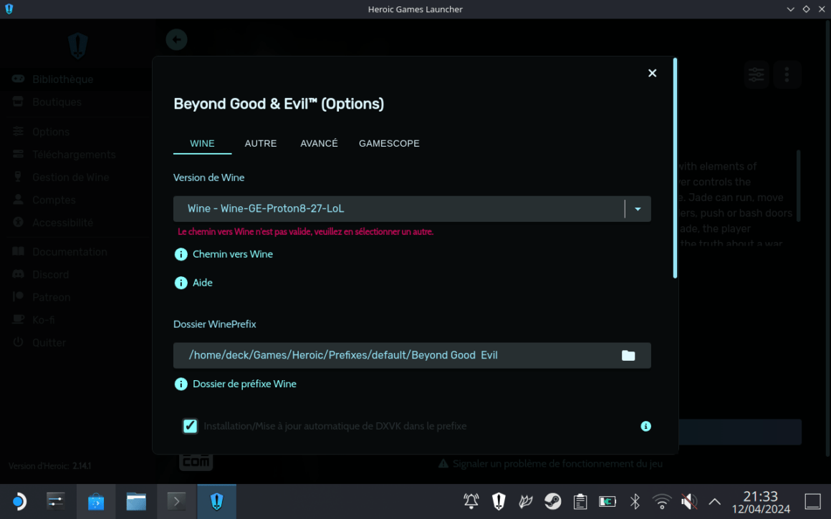
Task: Toggle automatic DXVK installation checkbox
Action: pos(190,426)
